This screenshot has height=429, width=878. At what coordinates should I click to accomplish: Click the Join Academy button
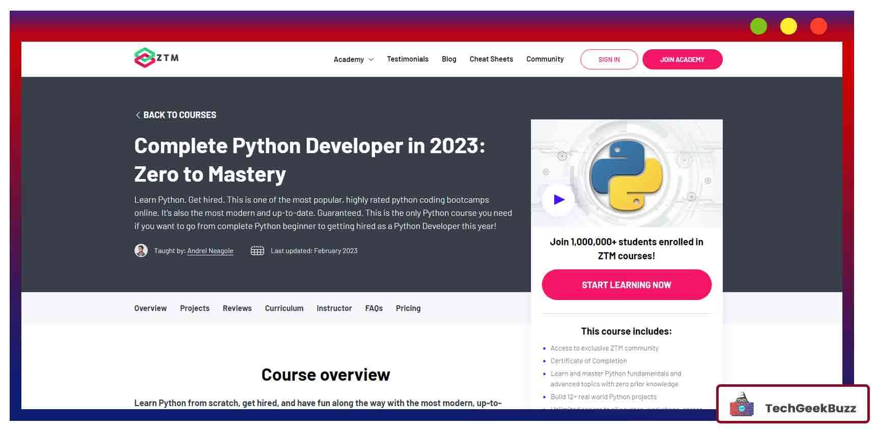[x=682, y=59]
